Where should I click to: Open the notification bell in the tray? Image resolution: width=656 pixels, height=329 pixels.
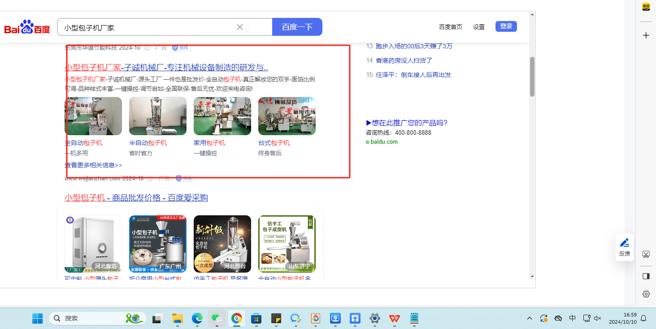(644, 318)
